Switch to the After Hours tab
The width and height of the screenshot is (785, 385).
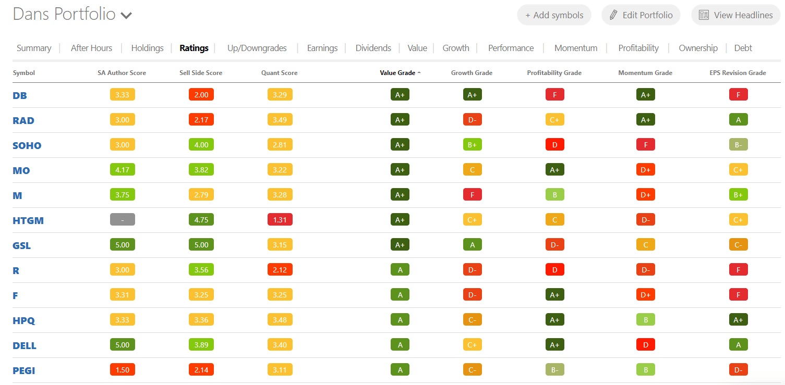click(x=91, y=48)
